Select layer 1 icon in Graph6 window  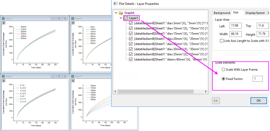click(3, 81)
